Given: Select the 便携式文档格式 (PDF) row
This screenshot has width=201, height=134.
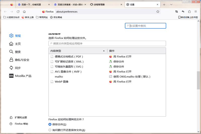Looking at the screenshot, I should (107, 57).
